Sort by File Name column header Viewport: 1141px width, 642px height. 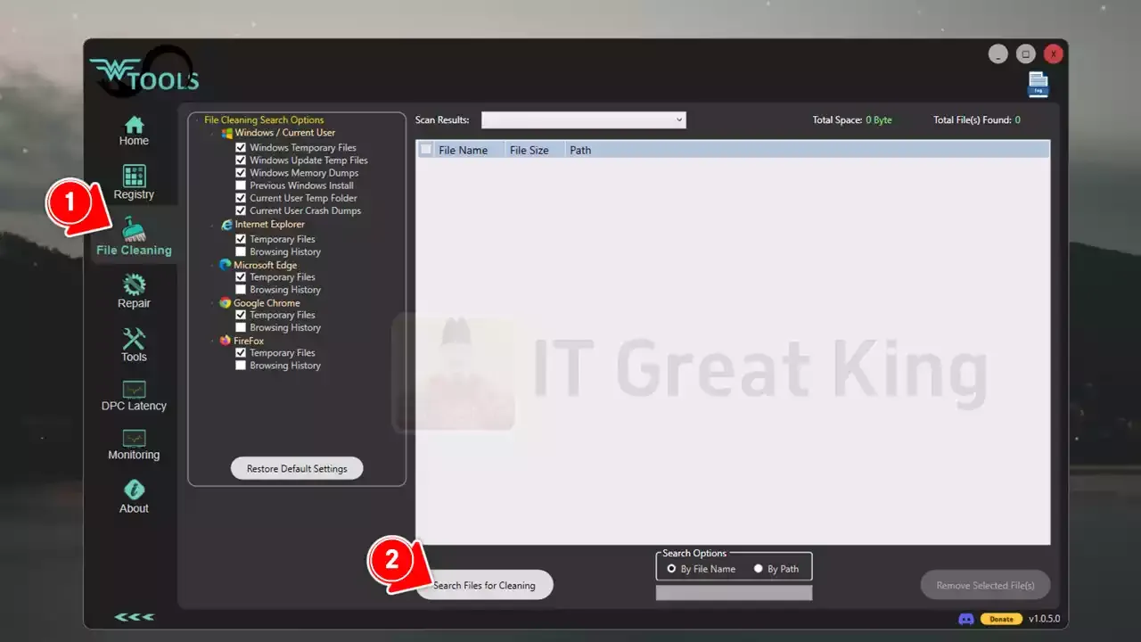coord(463,150)
